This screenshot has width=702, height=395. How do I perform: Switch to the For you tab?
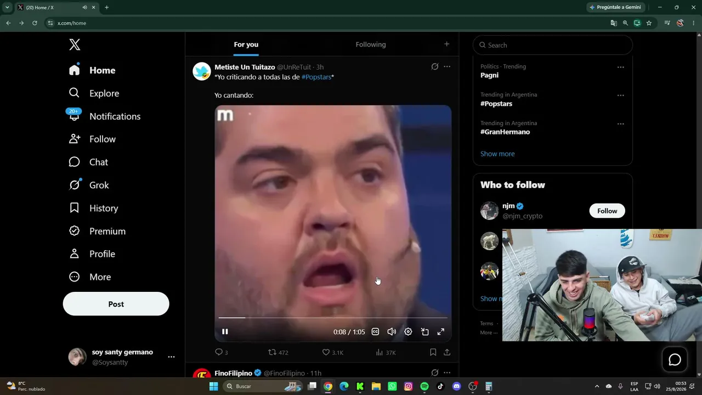coord(246,44)
